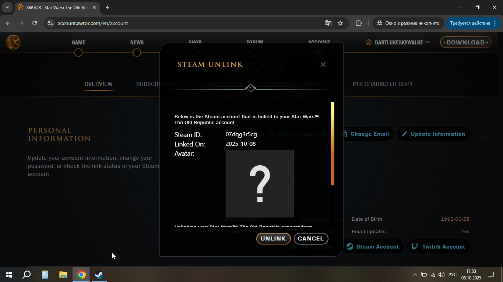Click the Linked On date 2025-10-08
The image size is (503, 282).
[x=240, y=144]
